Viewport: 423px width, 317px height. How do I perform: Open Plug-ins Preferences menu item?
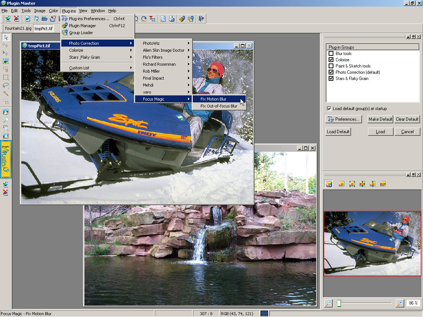click(x=97, y=19)
